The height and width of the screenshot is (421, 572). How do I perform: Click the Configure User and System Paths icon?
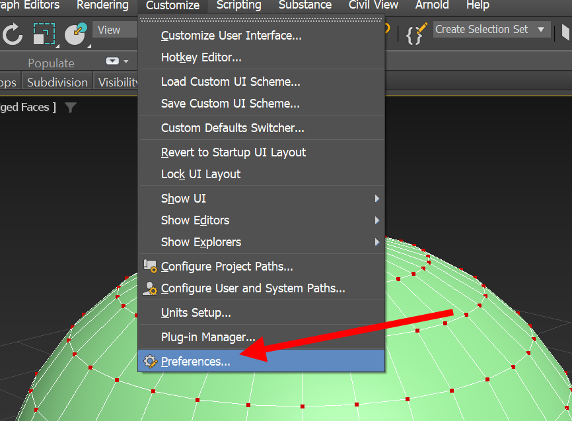[x=150, y=288]
